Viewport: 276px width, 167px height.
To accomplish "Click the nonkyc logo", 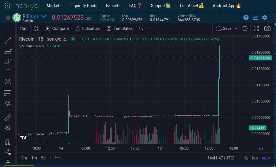I will (20, 6).
